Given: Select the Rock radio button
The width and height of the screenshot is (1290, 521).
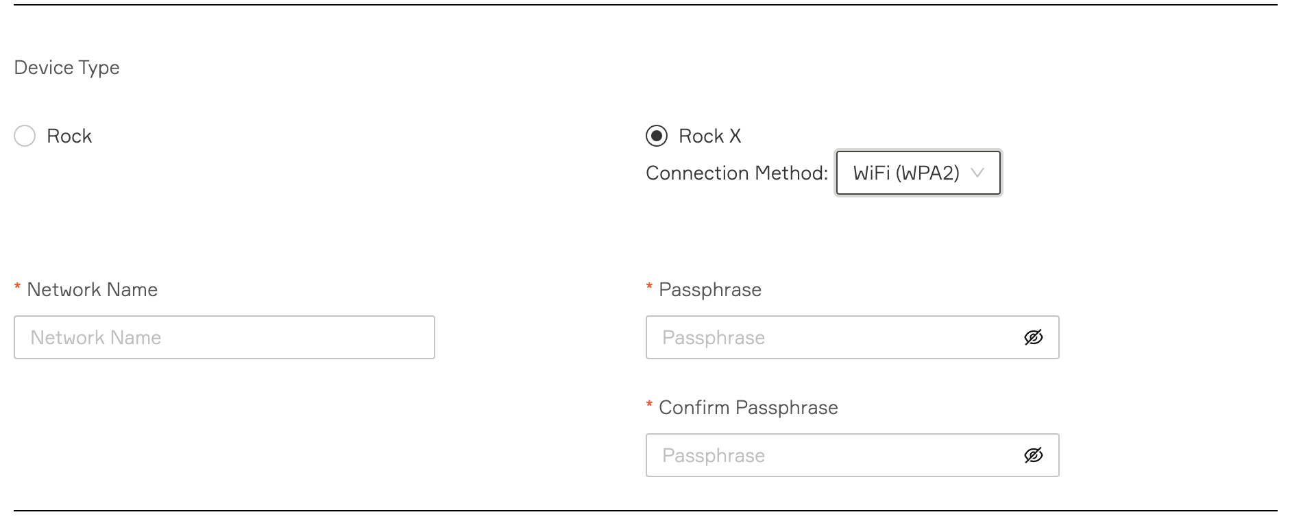Looking at the screenshot, I should tap(25, 136).
